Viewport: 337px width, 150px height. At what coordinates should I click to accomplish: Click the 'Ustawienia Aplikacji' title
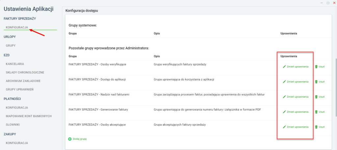click(x=29, y=9)
